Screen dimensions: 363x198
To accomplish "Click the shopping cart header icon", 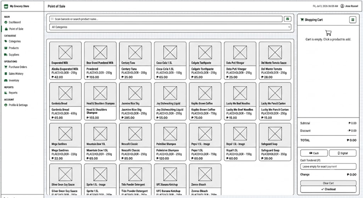I will [302, 20].
